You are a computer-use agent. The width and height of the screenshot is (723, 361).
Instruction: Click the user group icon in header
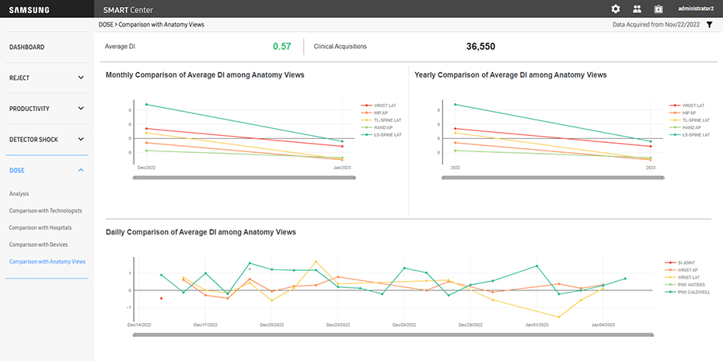point(637,9)
